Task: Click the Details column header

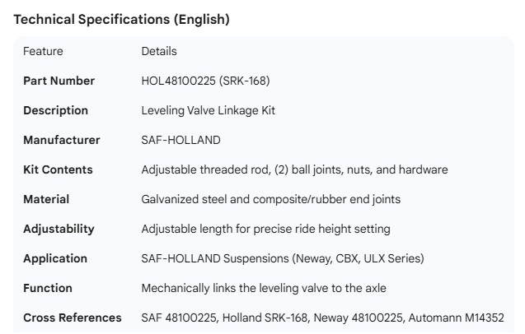Action: click(159, 51)
